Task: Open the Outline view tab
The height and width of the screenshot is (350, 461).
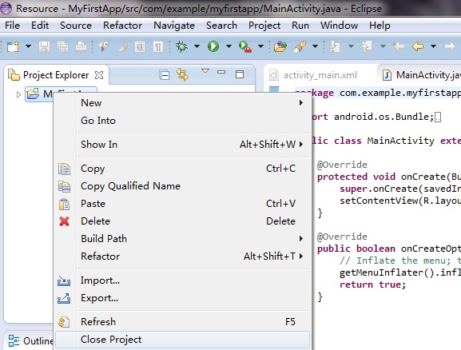Action: pyautogui.click(x=31, y=341)
